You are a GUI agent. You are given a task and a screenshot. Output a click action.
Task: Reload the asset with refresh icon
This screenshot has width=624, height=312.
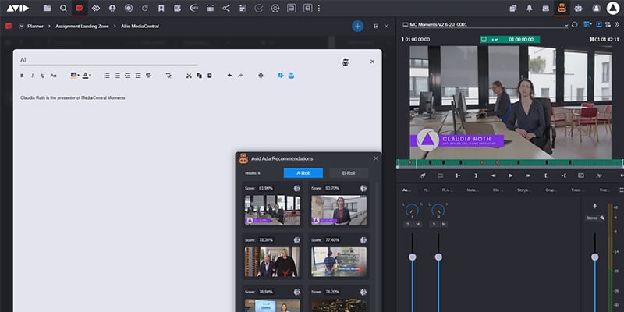click(574, 25)
